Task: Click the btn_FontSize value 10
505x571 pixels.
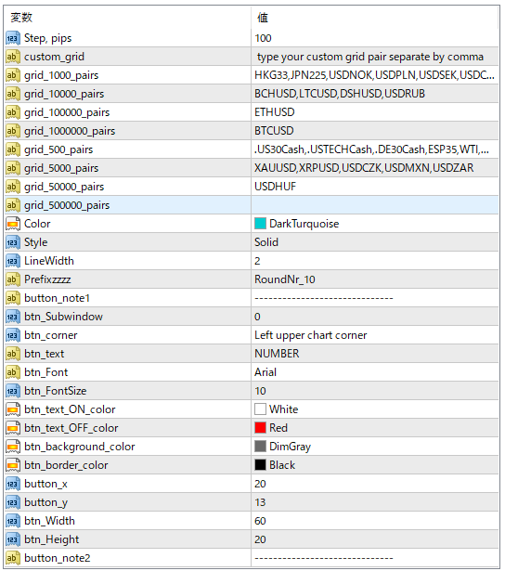Action: click(x=260, y=391)
